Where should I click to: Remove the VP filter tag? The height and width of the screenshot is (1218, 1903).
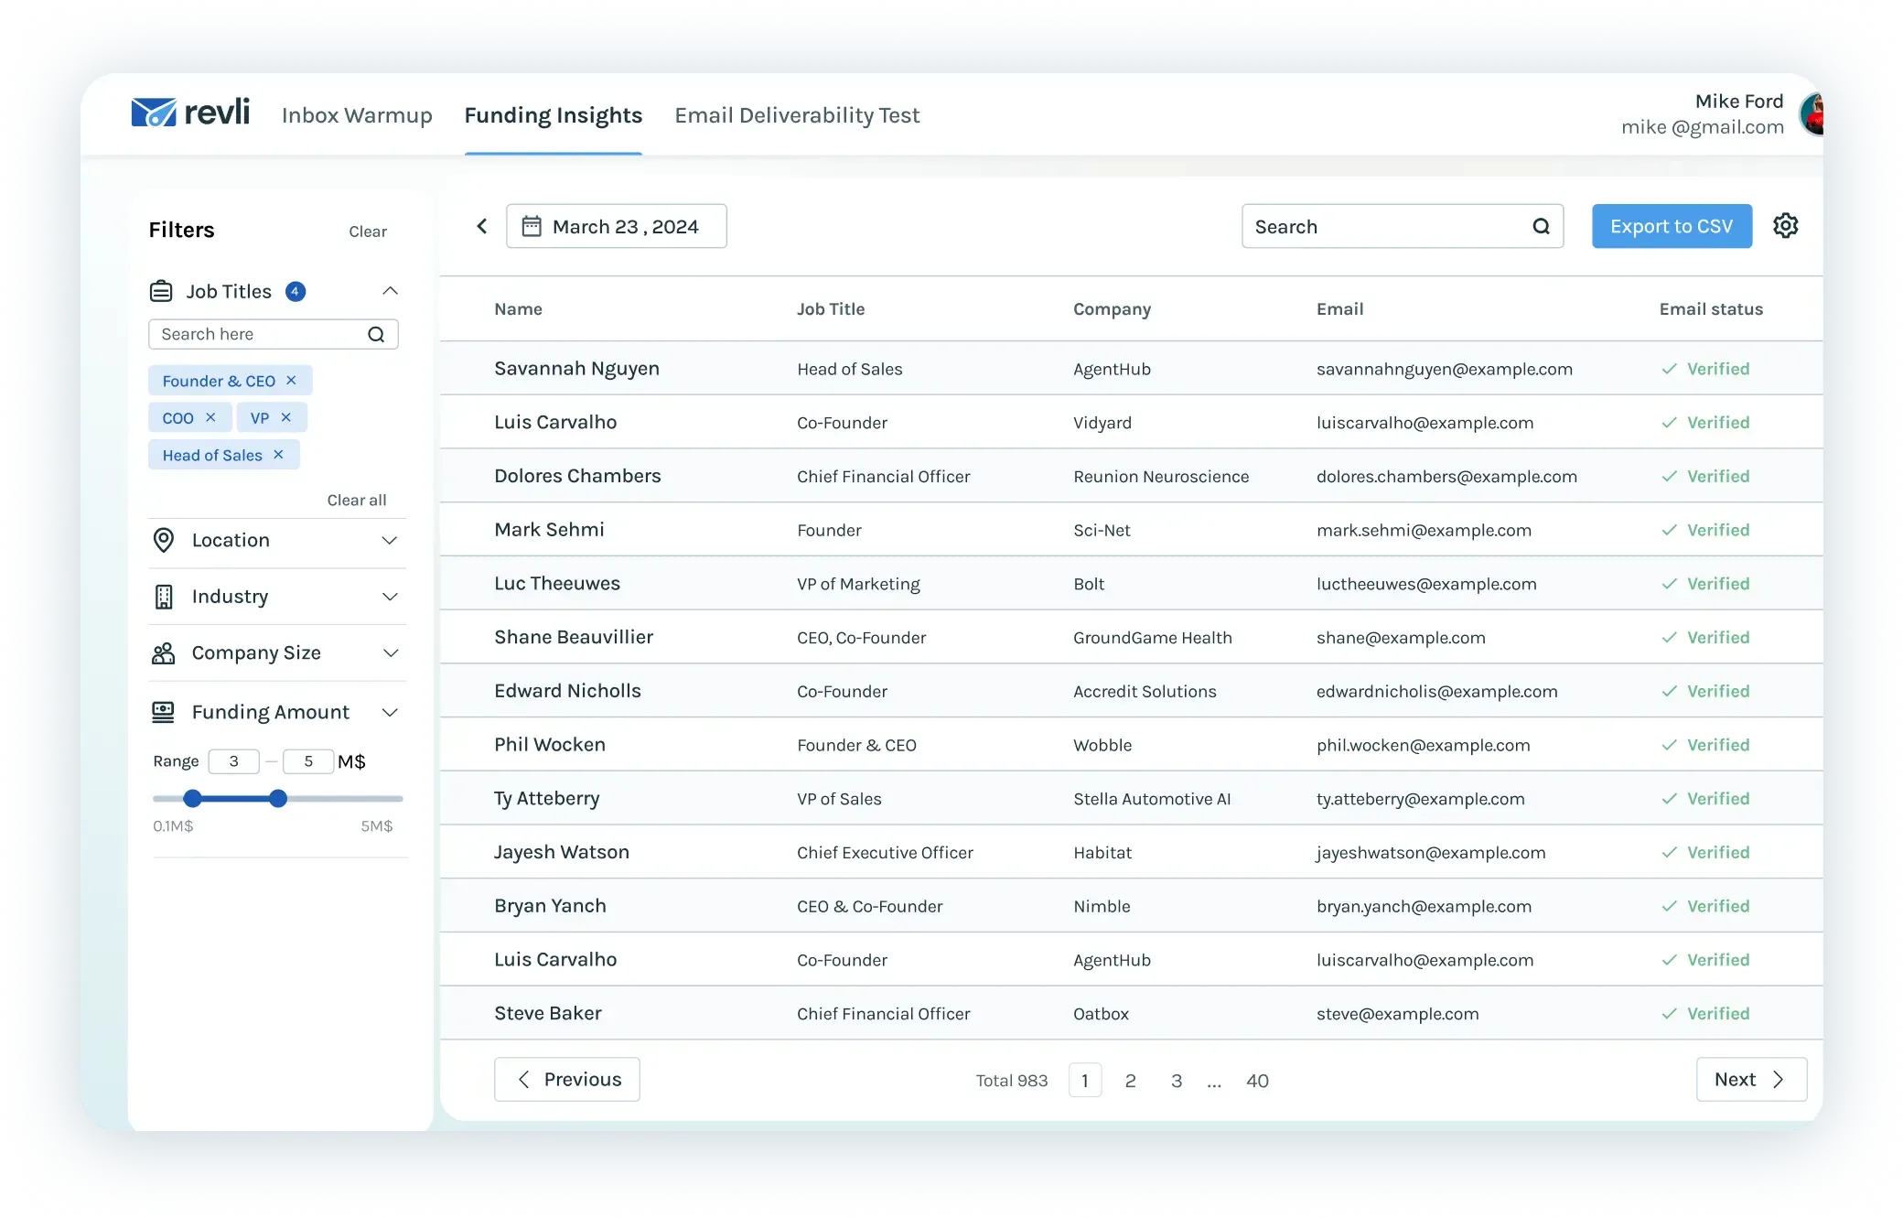286,417
